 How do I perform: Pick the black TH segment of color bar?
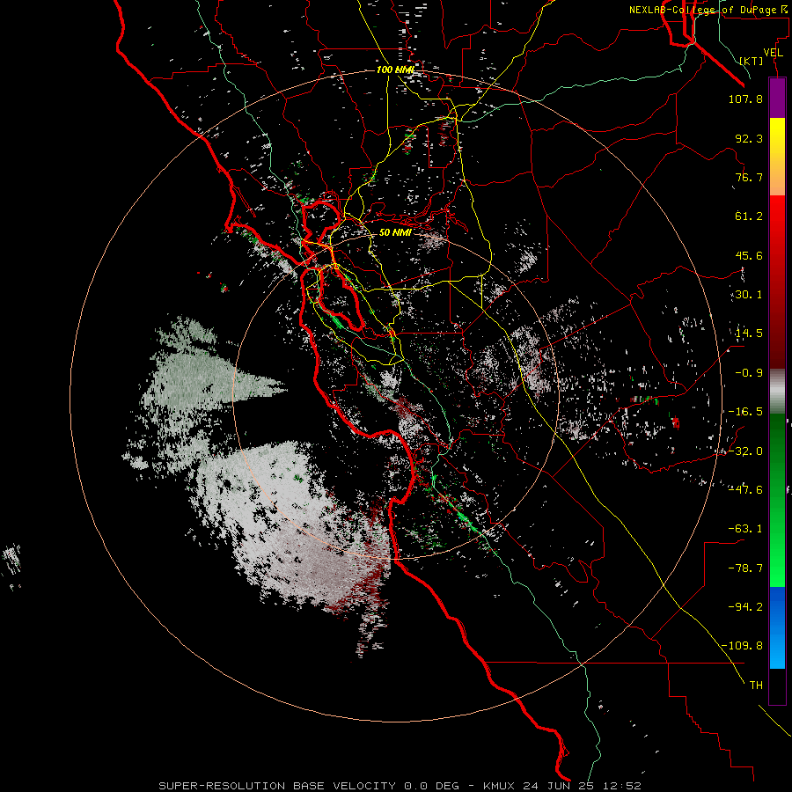tap(777, 686)
